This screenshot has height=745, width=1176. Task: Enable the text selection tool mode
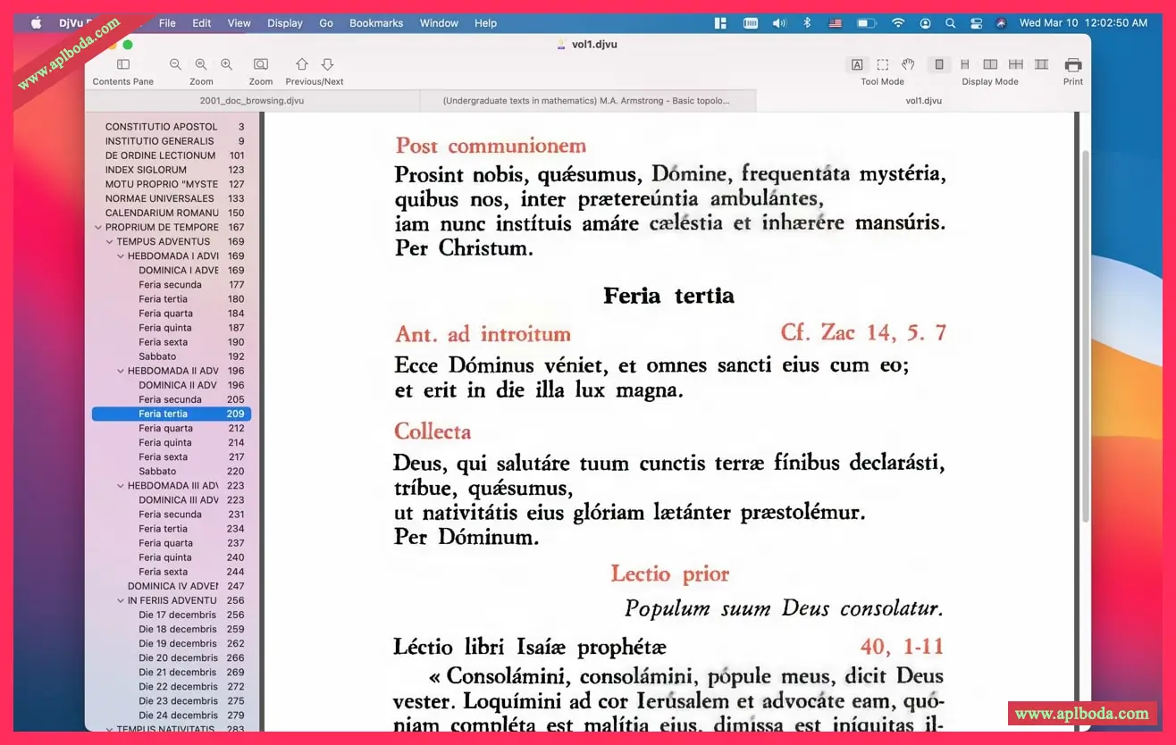[857, 64]
